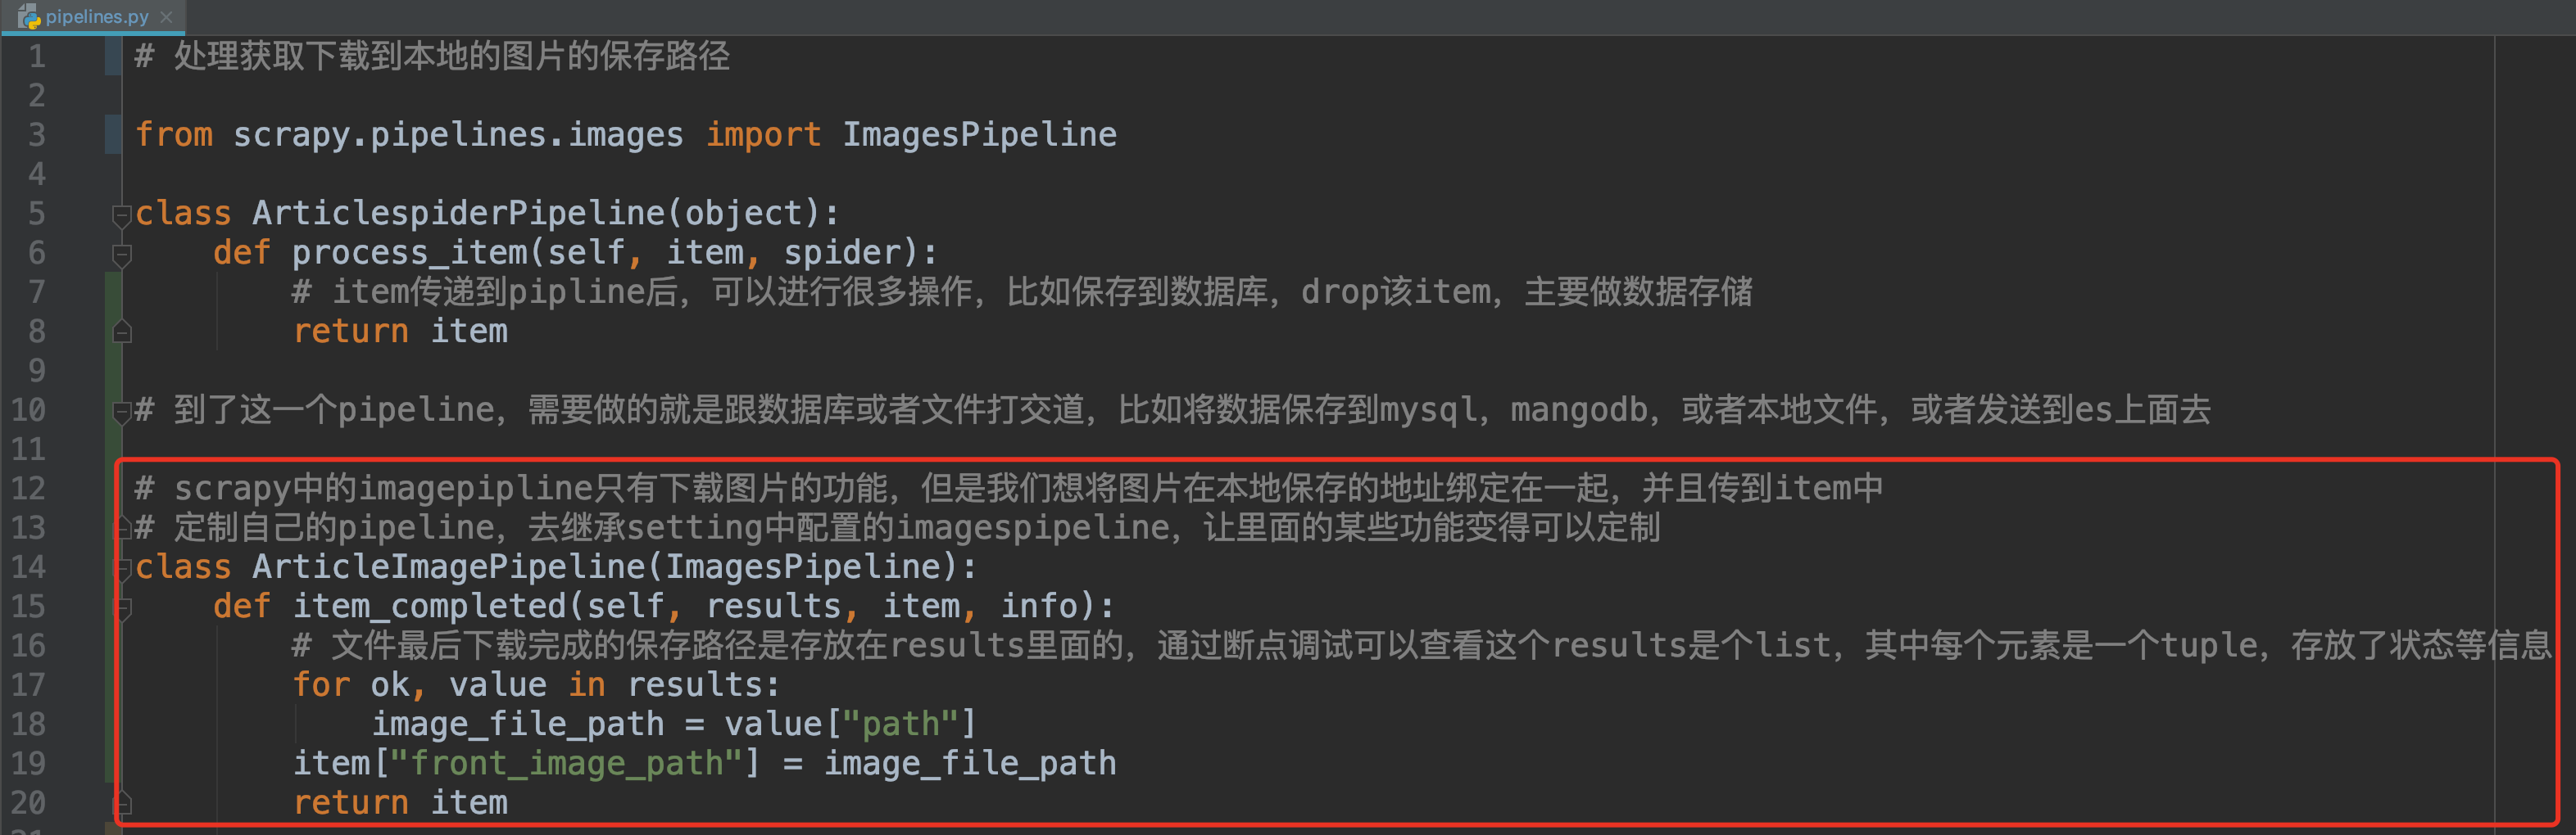This screenshot has width=2576, height=835.
Task: Click the change marker stripe beside line 7
Action: pos(113,291)
